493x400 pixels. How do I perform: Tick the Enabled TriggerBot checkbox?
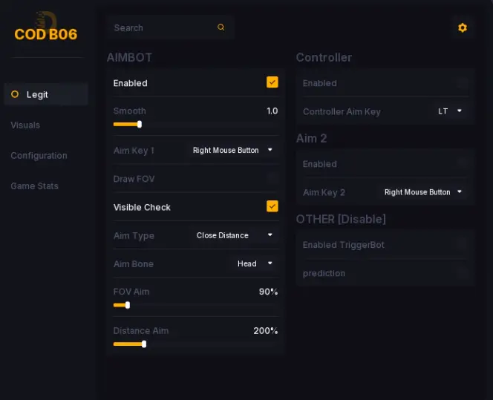tap(463, 244)
